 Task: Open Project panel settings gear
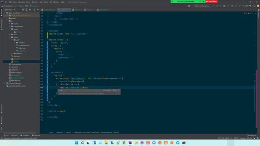(34, 10)
